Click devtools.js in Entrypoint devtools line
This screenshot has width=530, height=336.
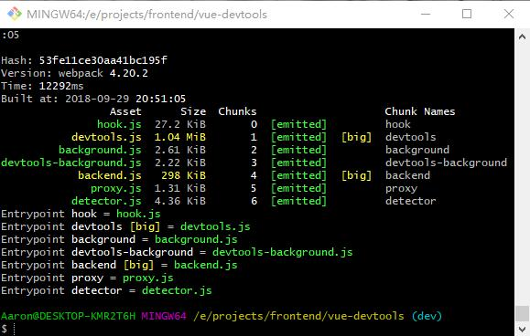click(215, 226)
